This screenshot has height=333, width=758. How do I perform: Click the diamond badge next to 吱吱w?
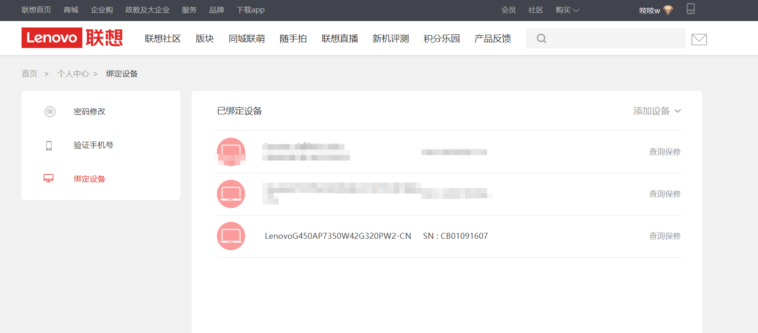(668, 10)
